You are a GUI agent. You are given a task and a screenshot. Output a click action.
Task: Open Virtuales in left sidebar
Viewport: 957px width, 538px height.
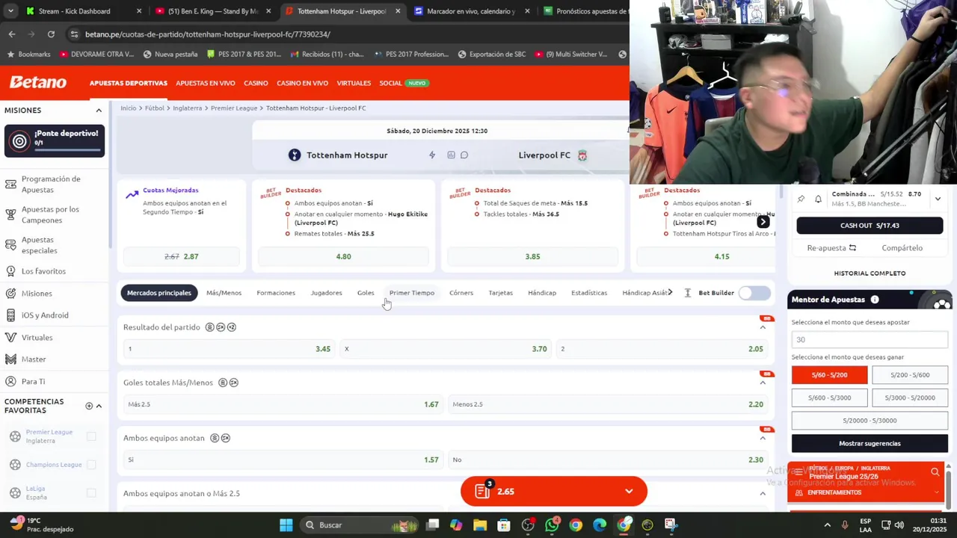pos(37,338)
